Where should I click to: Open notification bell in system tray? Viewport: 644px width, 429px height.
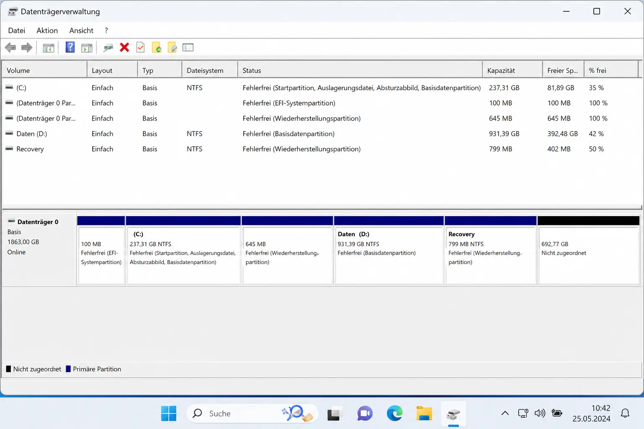coord(625,413)
